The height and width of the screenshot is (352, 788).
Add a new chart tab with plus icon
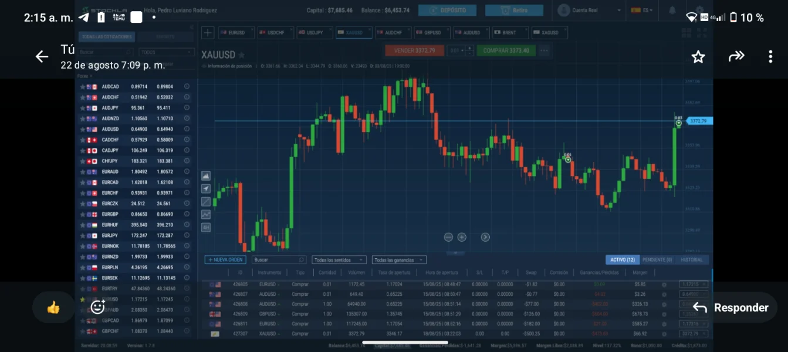(x=208, y=33)
